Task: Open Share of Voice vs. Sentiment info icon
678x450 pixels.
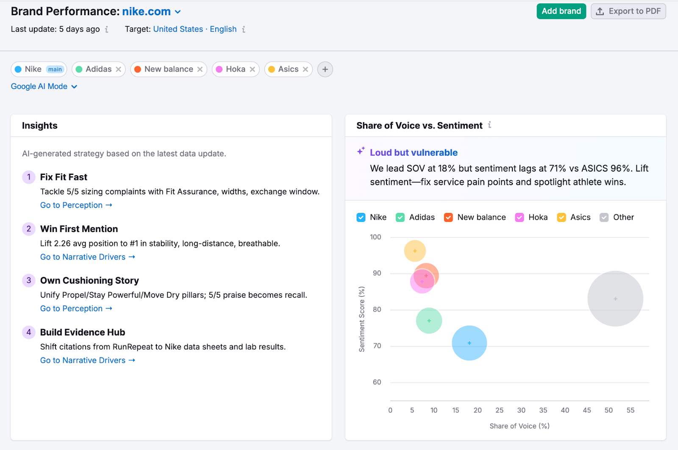Action: (490, 125)
